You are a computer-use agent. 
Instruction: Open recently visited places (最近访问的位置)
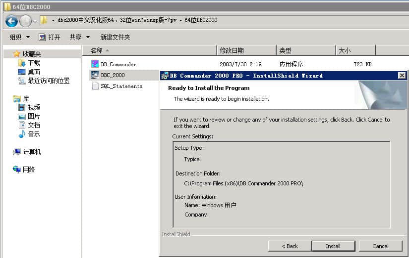(48, 81)
